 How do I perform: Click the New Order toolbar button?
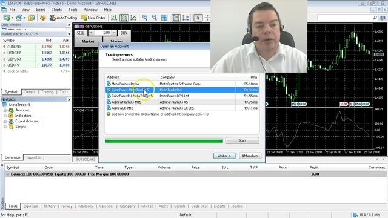(93, 18)
